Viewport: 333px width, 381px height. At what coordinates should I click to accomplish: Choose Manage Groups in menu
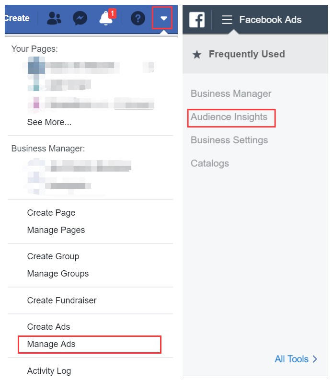pyautogui.click(x=58, y=274)
